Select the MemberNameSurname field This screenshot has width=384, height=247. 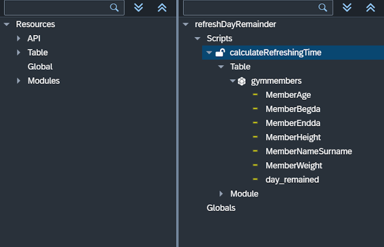click(309, 151)
